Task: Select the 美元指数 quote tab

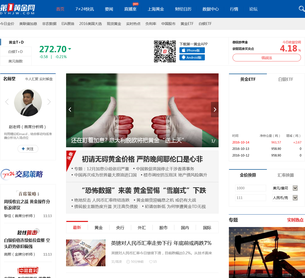Action: 16,61
